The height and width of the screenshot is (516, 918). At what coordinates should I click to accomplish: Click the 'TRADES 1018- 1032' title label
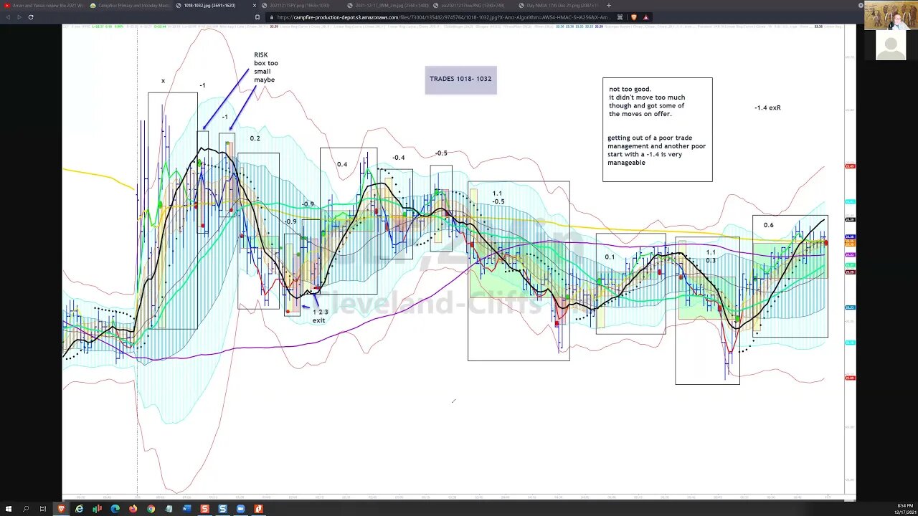[460, 80]
